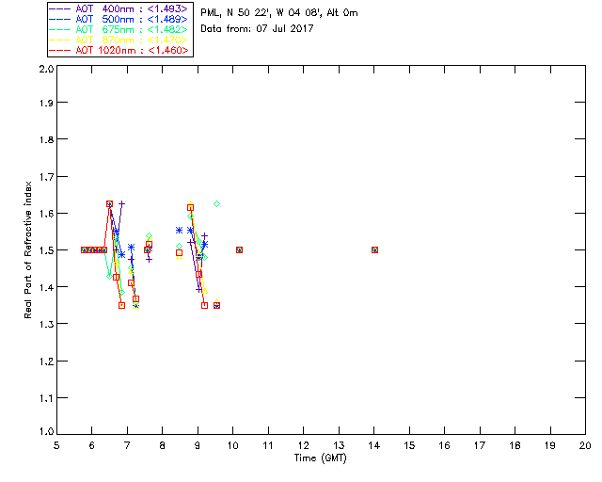Click the AOT 400nm <1.493> legend entry
This screenshot has width=602, height=482.
click(x=119, y=8)
